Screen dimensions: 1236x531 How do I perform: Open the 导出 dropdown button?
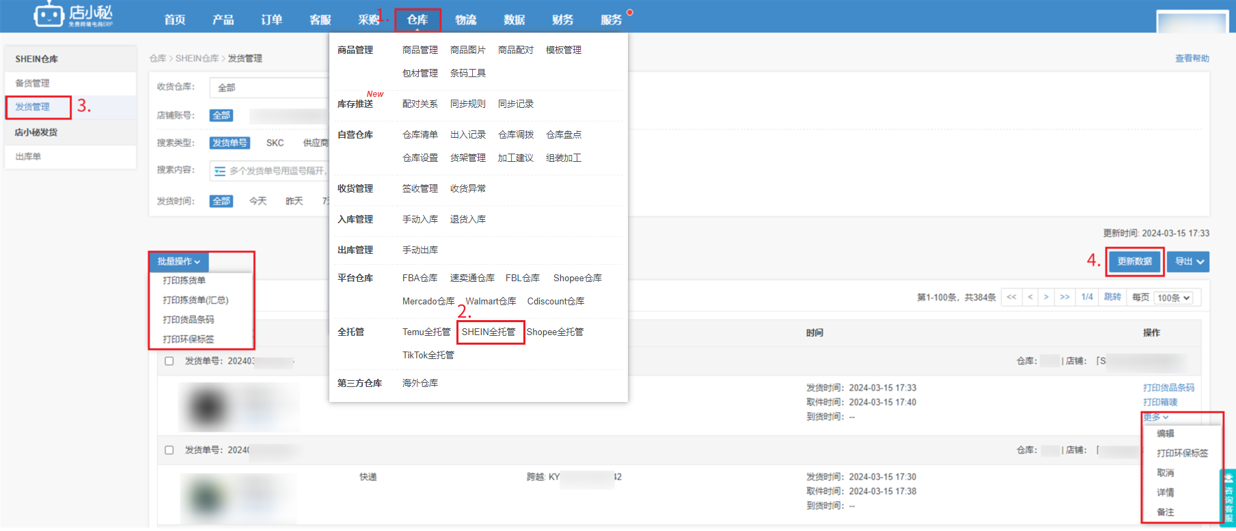(1188, 261)
